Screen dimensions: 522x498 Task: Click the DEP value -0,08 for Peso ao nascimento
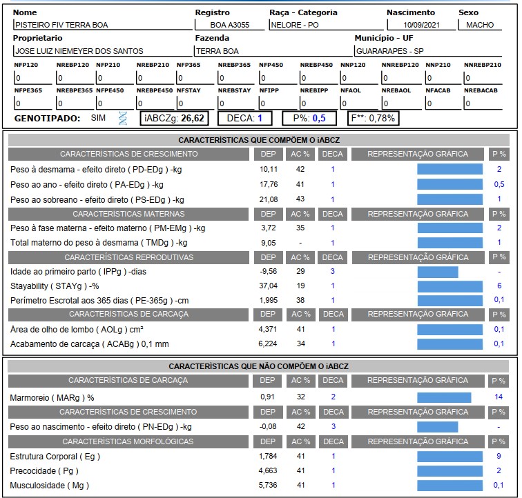(x=269, y=426)
